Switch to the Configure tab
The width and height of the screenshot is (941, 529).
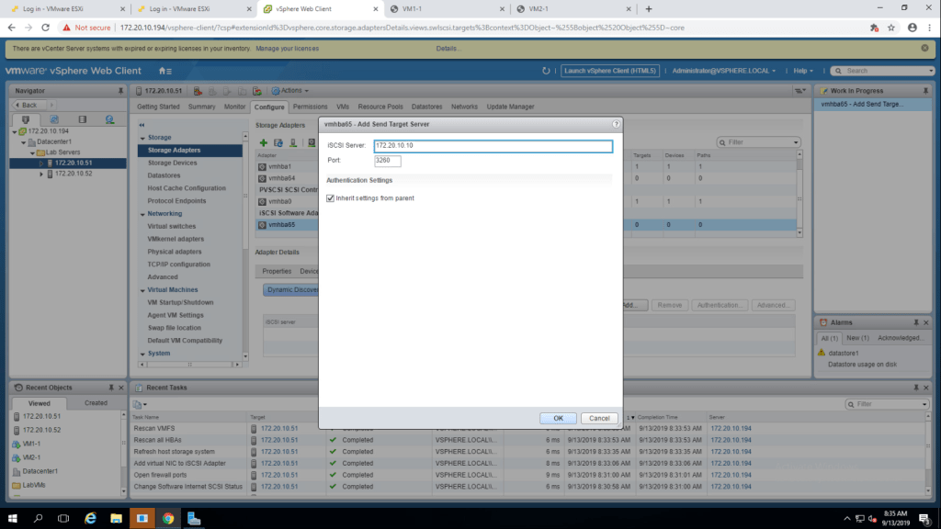[x=270, y=107]
